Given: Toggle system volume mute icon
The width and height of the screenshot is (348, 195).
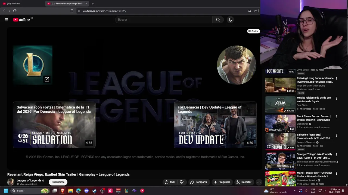Looking at the screenshot, I should [324, 191].
